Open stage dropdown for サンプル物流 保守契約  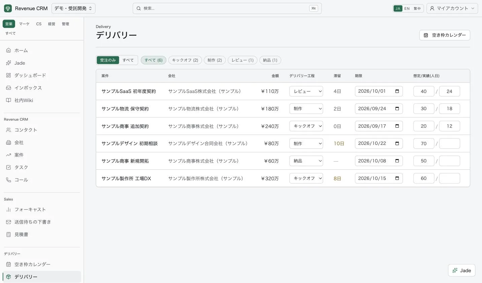306,109
